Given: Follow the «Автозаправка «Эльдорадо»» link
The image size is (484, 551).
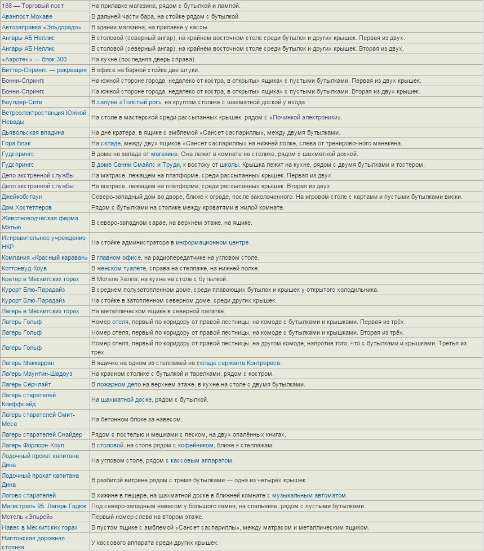Looking at the screenshot, I should point(41,28).
